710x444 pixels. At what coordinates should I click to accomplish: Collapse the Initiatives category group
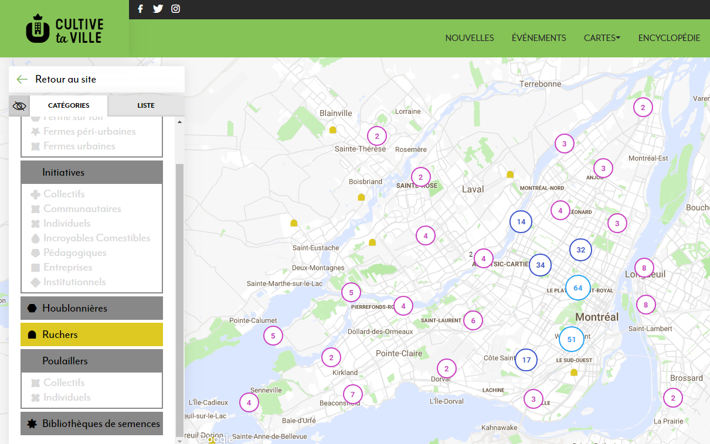pyautogui.click(x=91, y=172)
